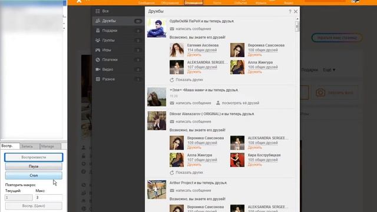
Task: Click the list icon beside Все
Action: pos(98,11)
